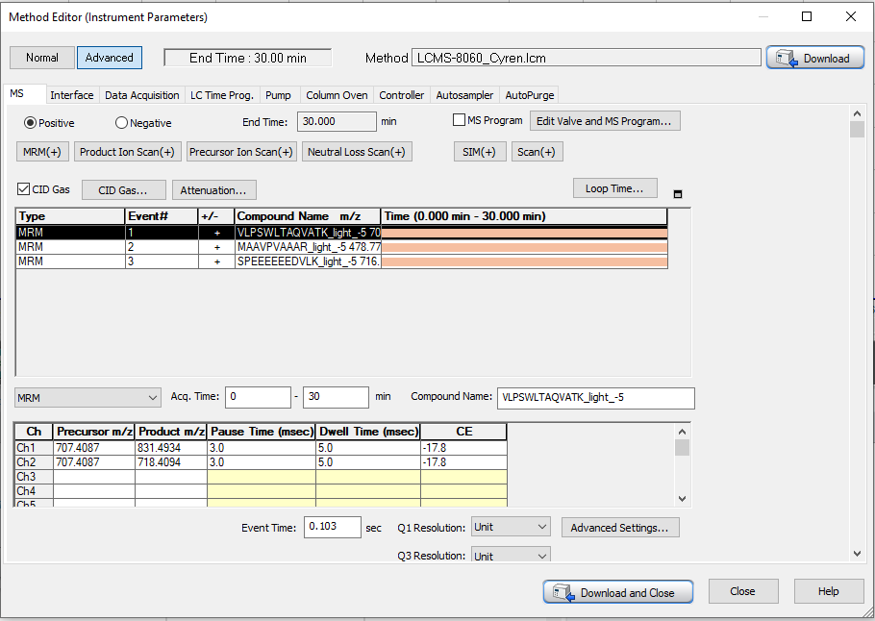
Task: Click the Download button next to method name
Action: [815, 59]
